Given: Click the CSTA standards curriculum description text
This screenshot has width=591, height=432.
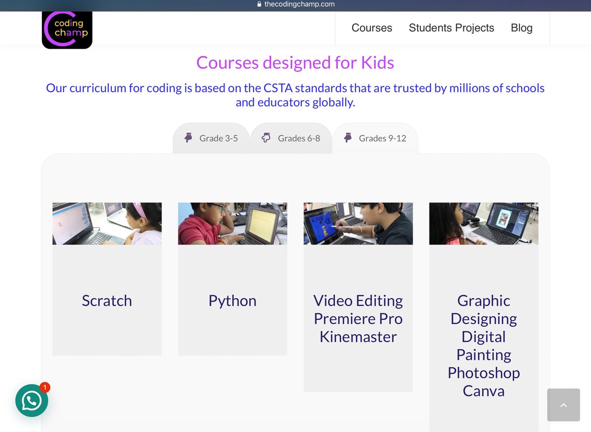Looking at the screenshot, I should pyautogui.click(x=295, y=95).
